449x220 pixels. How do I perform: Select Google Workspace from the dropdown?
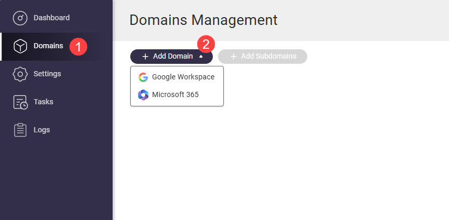click(x=183, y=77)
